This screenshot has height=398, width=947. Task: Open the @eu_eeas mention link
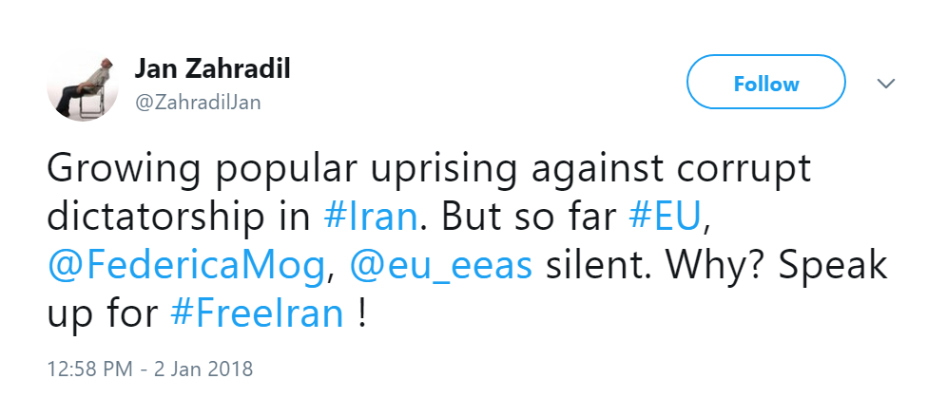pos(442,265)
